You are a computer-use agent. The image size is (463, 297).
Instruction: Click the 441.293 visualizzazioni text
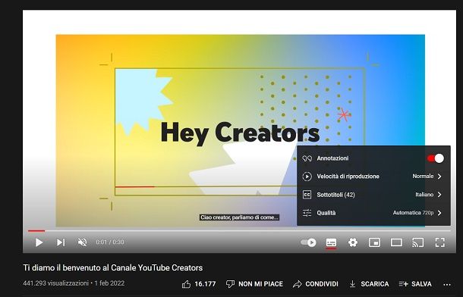tap(56, 283)
